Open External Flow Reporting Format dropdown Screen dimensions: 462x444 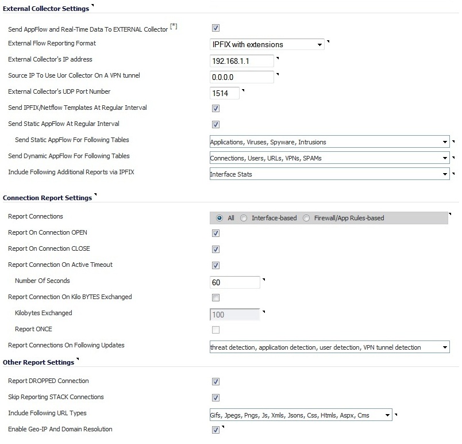[267, 44]
